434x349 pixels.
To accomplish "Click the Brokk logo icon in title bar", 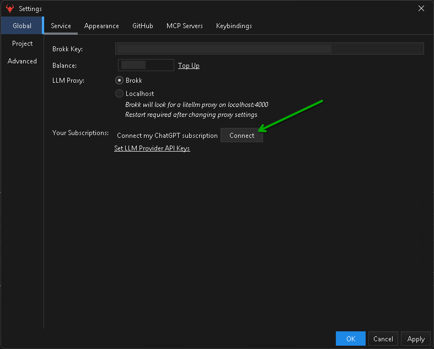I will click(x=9, y=9).
